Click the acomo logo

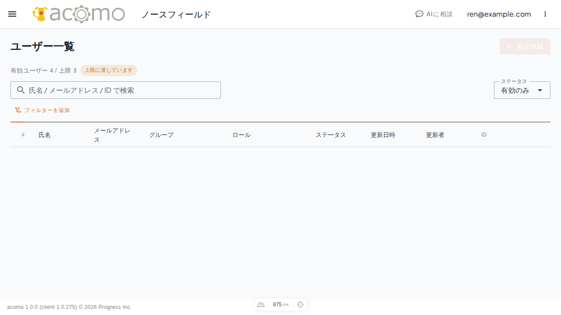(78, 14)
